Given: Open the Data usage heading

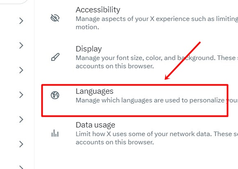Looking at the screenshot, I should (95, 125).
